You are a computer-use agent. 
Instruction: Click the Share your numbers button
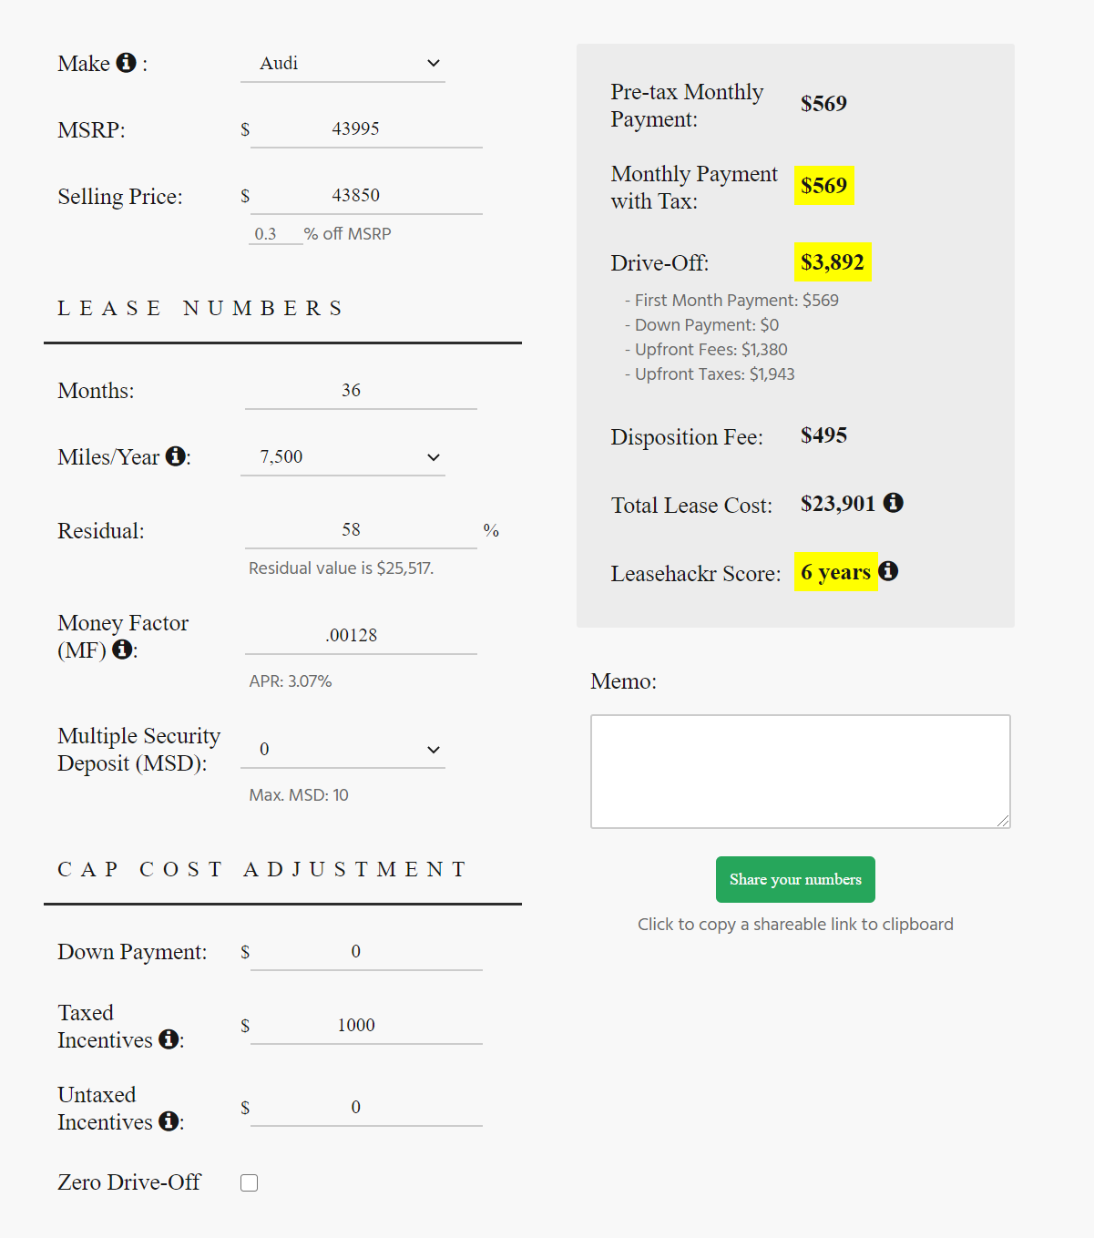795,879
